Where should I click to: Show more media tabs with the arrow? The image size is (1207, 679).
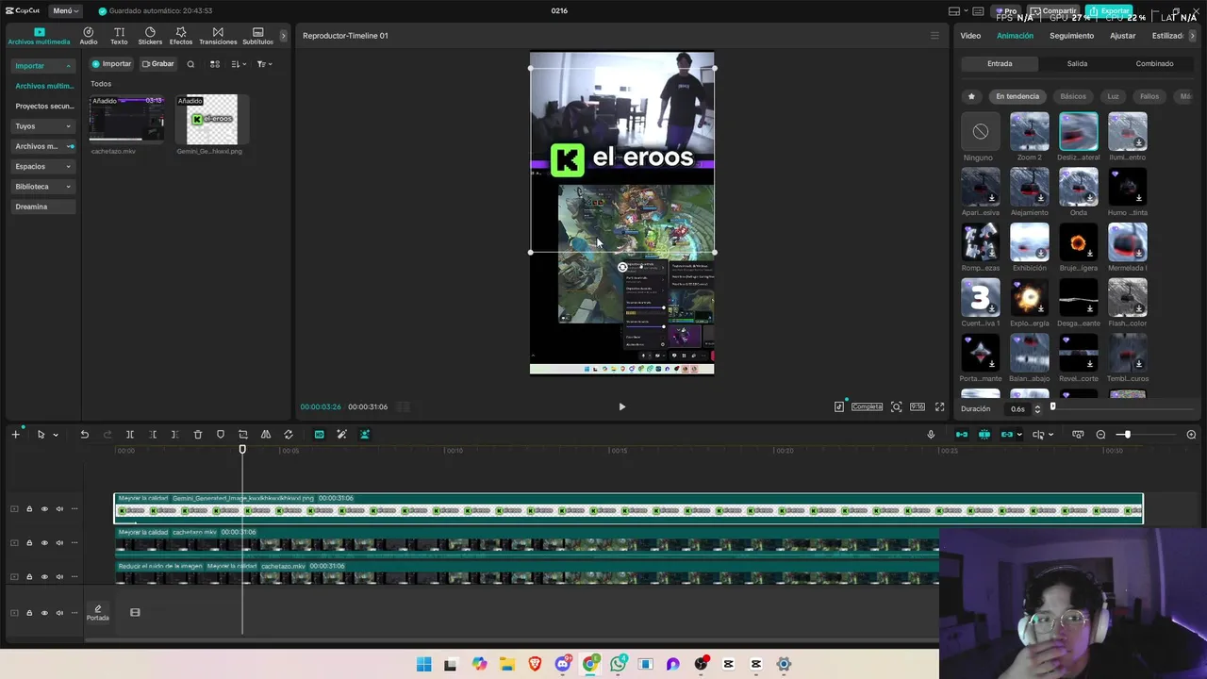point(283,36)
